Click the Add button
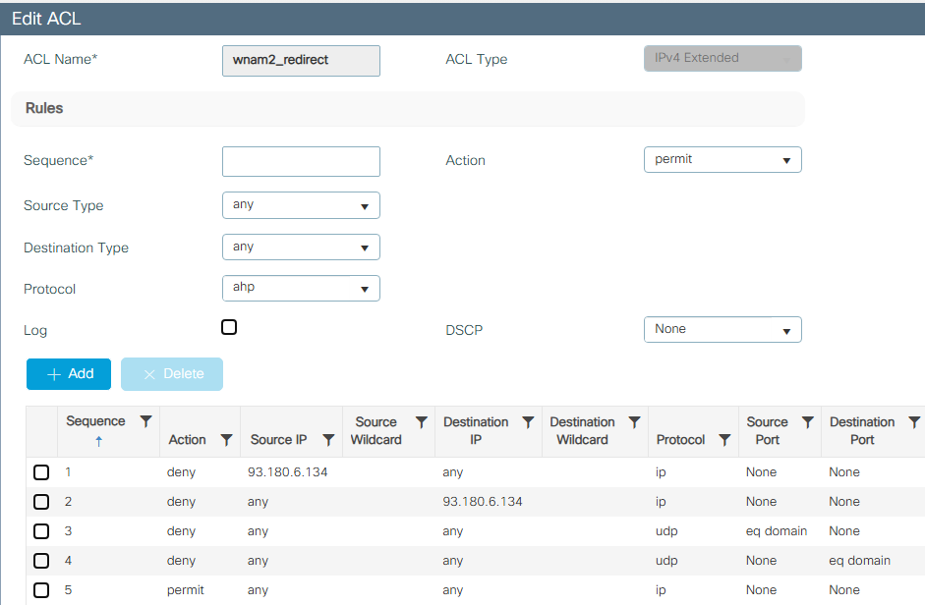The image size is (925, 605). click(69, 374)
